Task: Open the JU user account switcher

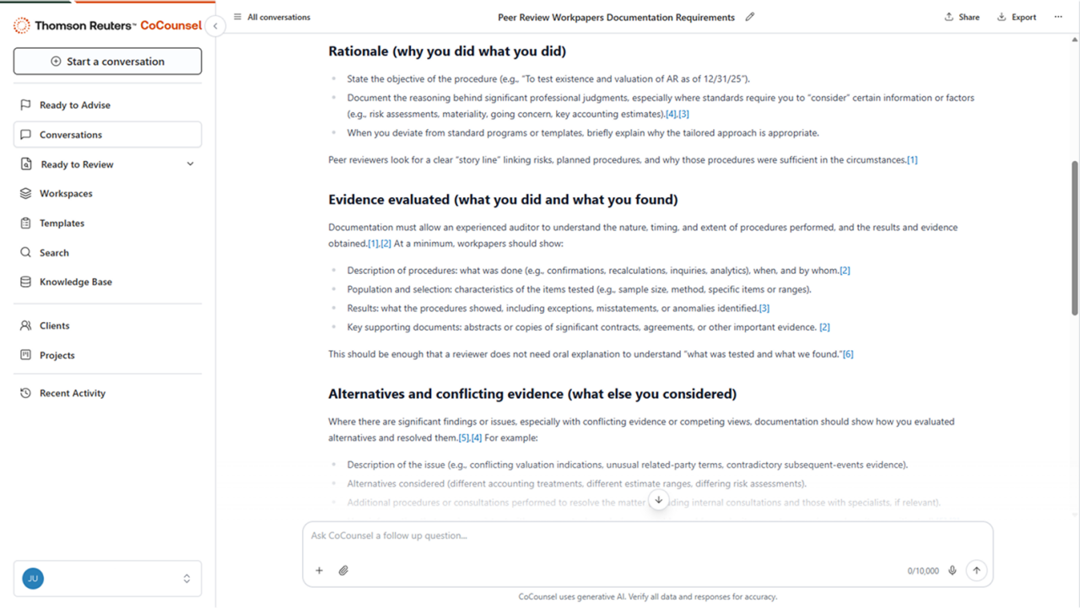Action: tap(107, 578)
